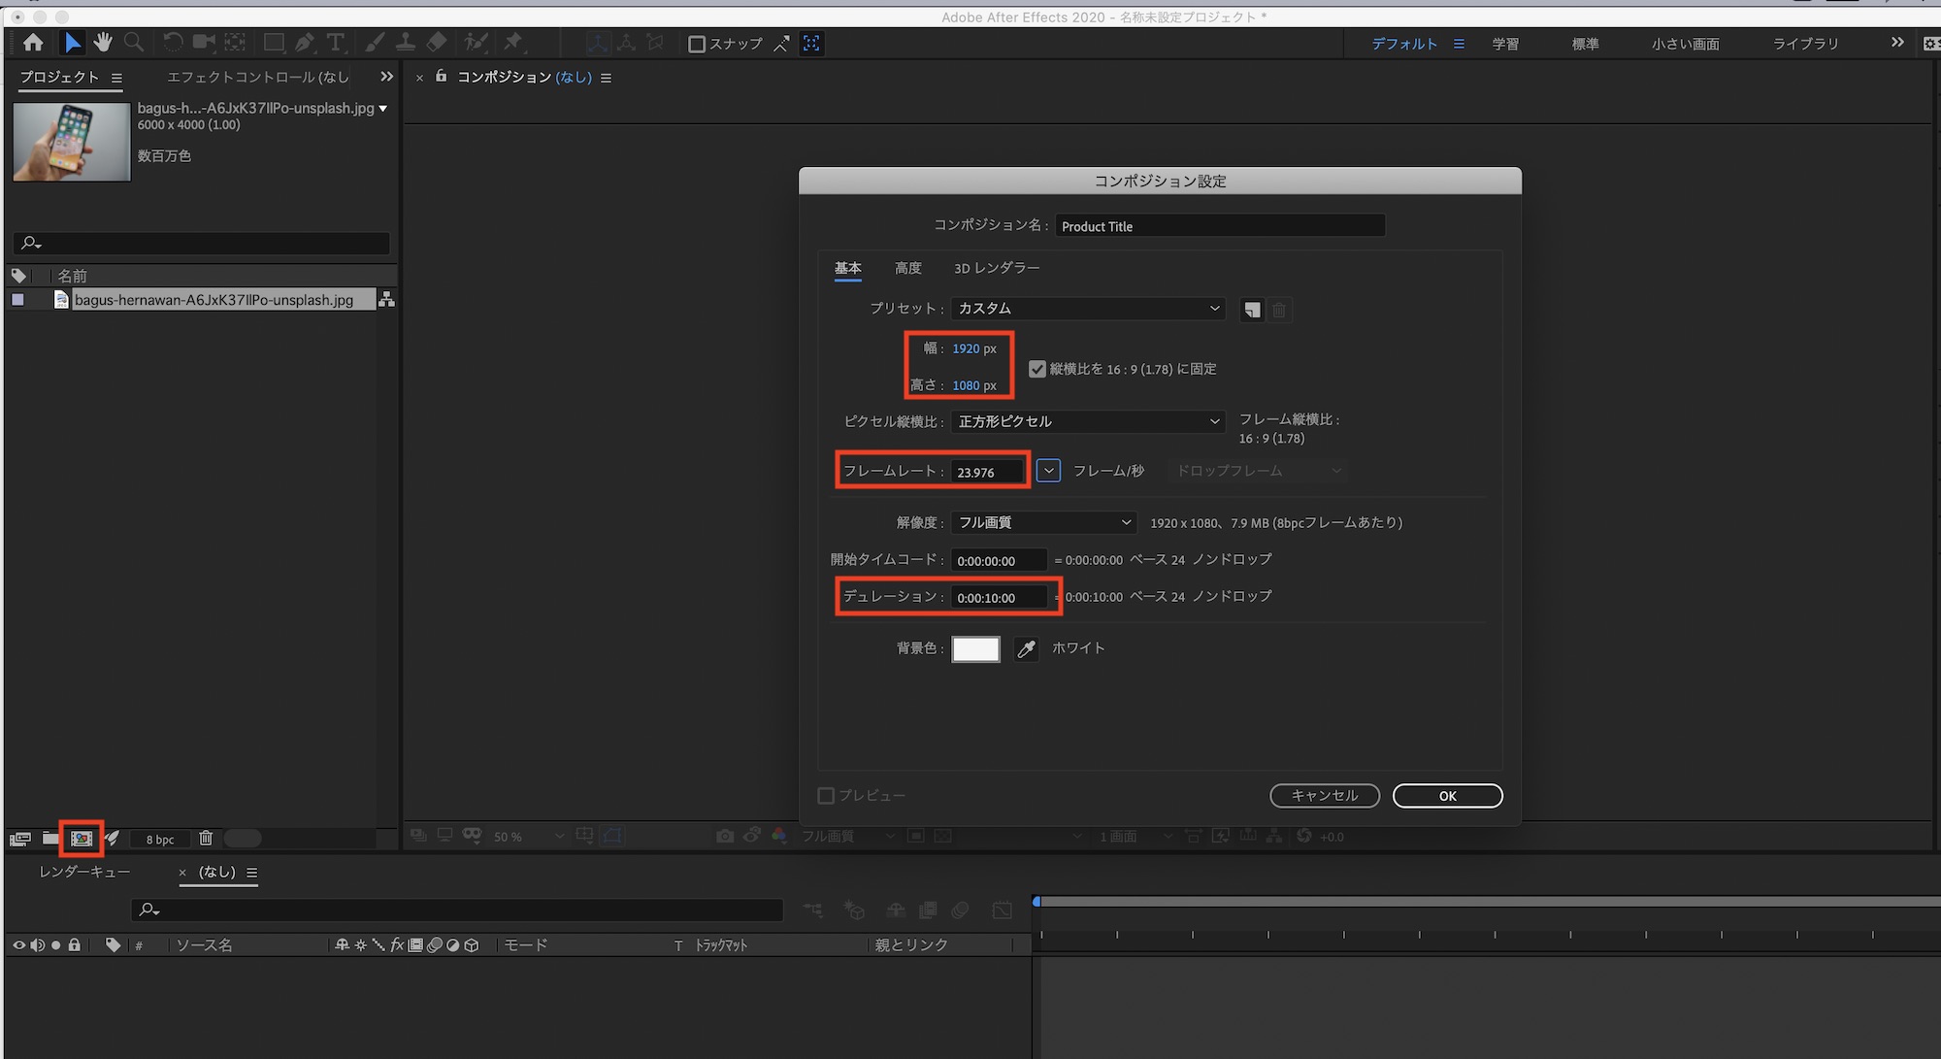This screenshot has height=1059, width=1941.
Task: Select the Zoom magnifier tool
Action: point(134,43)
